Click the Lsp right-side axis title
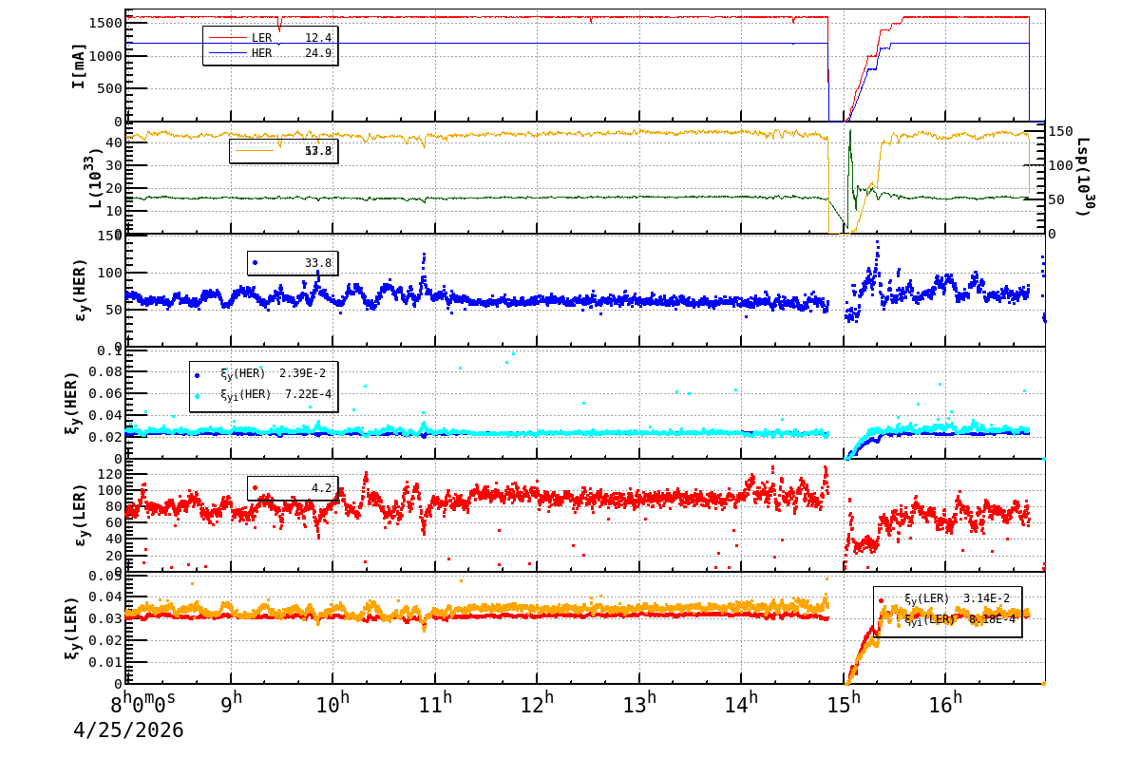The image size is (1140, 758). click(1084, 177)
